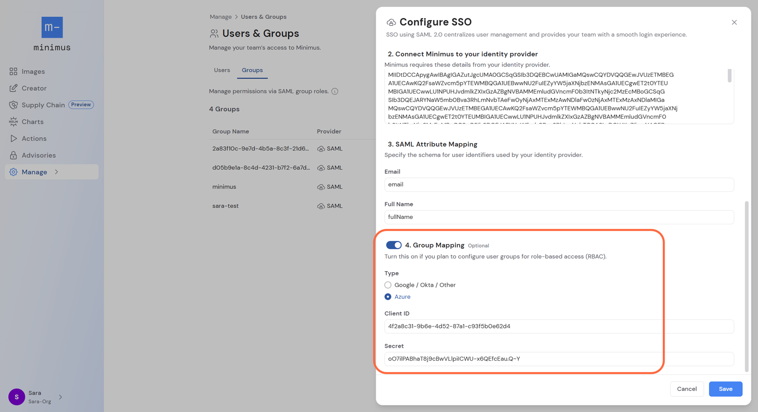
Task: Click the SAML cloud icon in d05b9e1a row
Action: coord(321,168)
